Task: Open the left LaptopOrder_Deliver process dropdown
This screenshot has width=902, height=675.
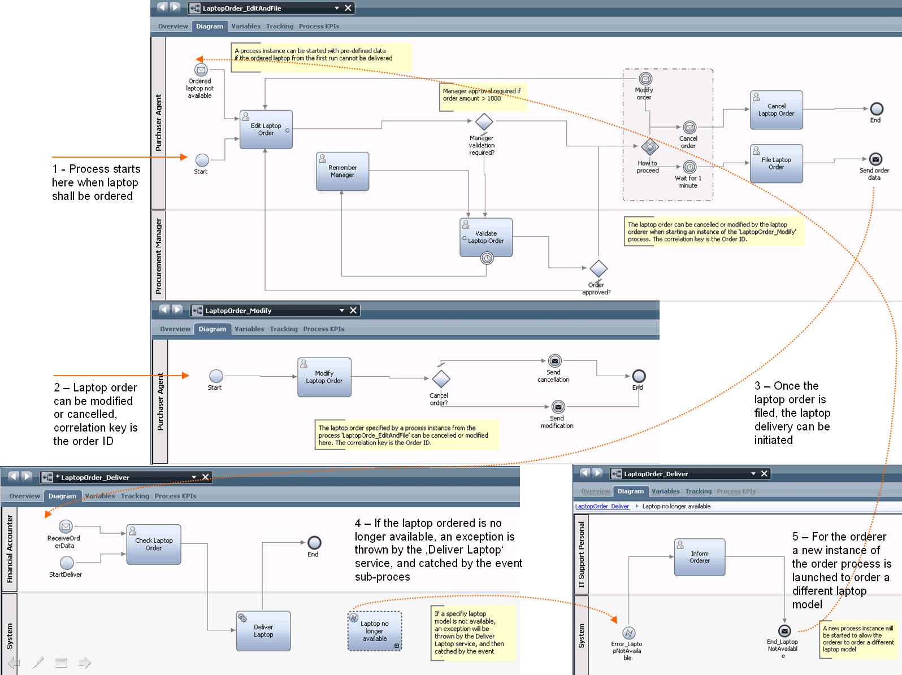Action: pos(194,477)
